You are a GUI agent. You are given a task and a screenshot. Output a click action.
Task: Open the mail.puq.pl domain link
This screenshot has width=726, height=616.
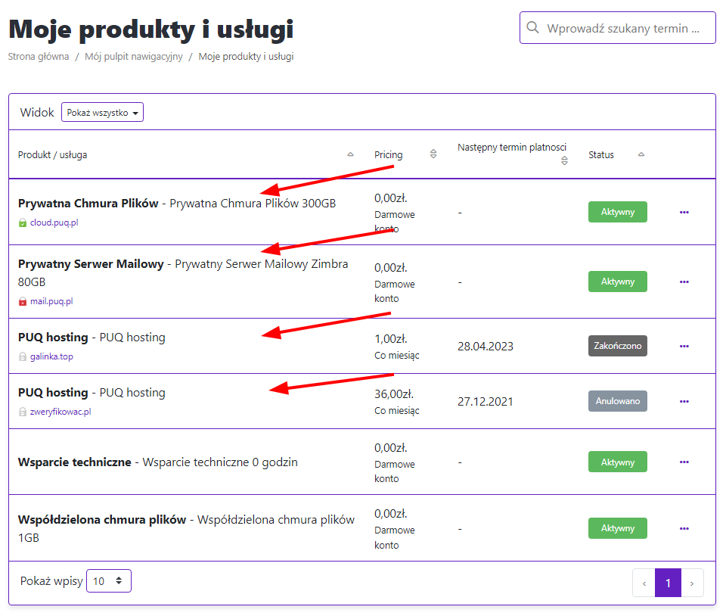51,301
